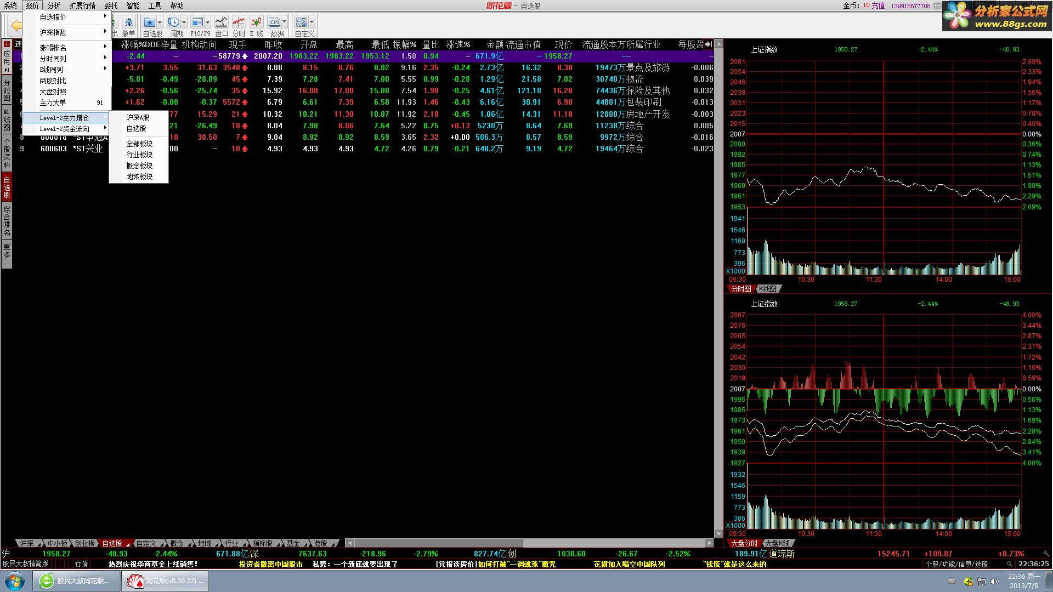This screenshot has width=1053, height=592.
Task: Click the table vertical scrollbar down arrow
Action: [718, 533]
